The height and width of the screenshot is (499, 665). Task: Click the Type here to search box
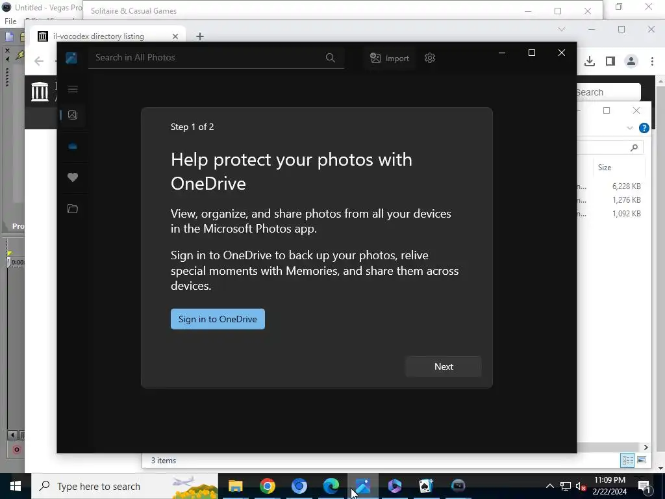(124, 486)
